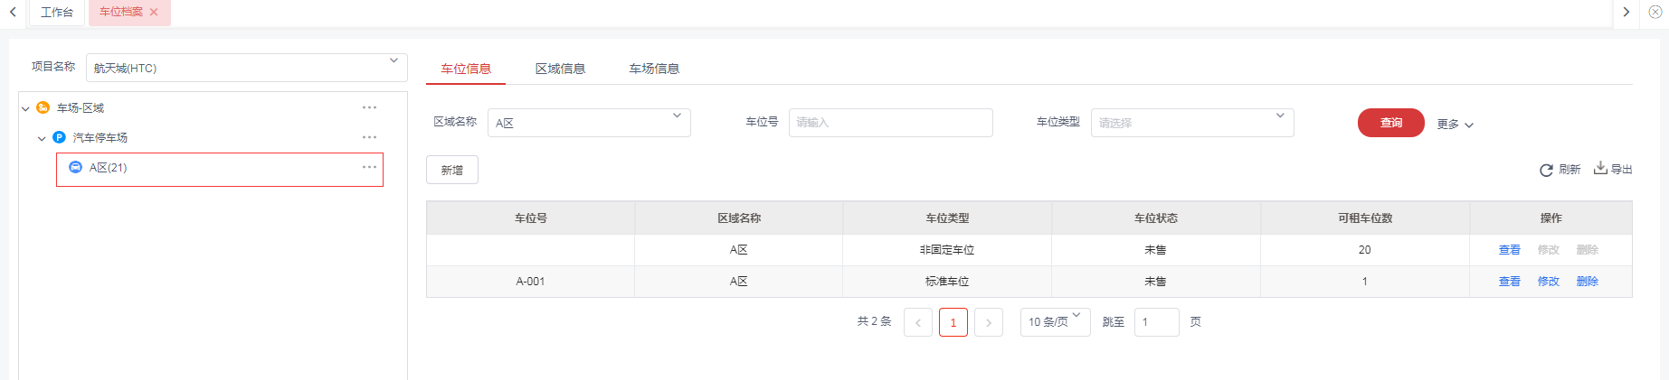
Task: Click the export download icon 导出
Action: click(x=1600, y=168)
